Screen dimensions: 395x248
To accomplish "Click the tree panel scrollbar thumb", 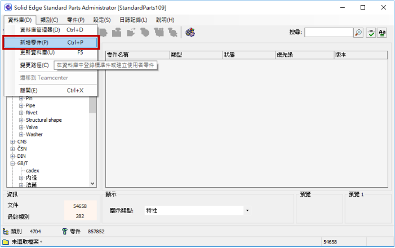I will (x=92, y=105).
